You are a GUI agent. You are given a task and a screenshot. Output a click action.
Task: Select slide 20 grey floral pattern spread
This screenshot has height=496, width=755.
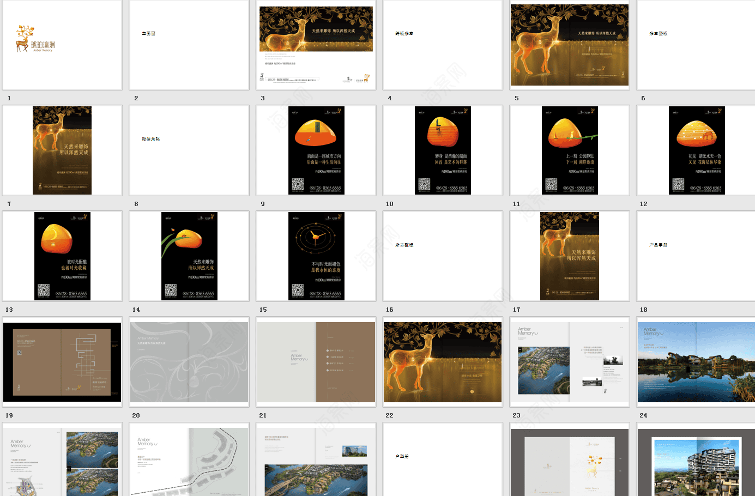(x=189, y=362)
